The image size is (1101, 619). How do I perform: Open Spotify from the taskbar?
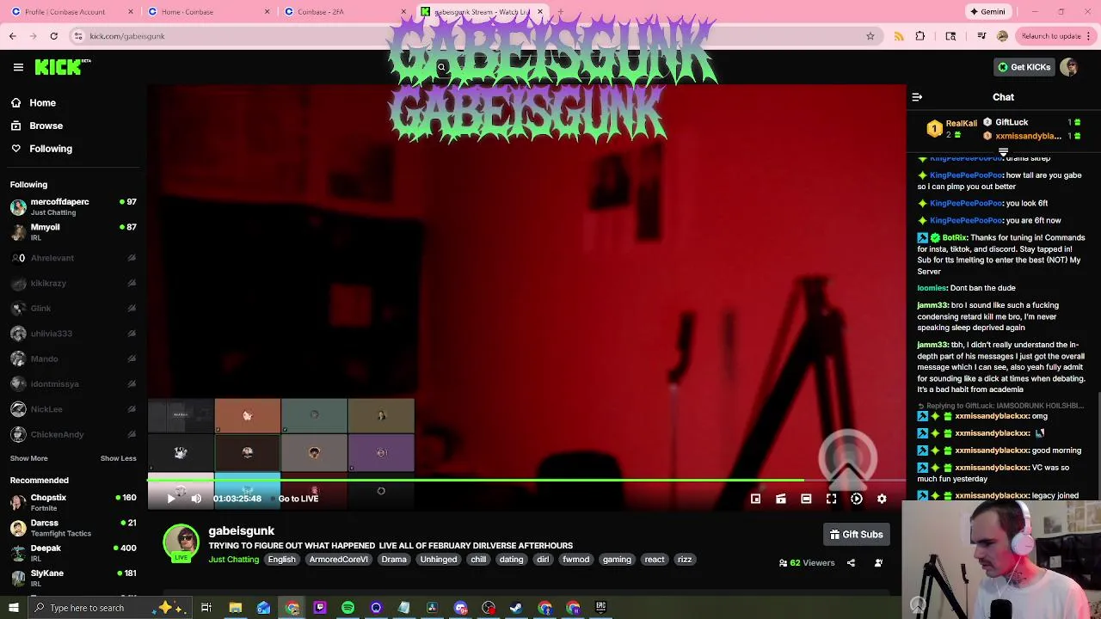[x=348, y=608]
